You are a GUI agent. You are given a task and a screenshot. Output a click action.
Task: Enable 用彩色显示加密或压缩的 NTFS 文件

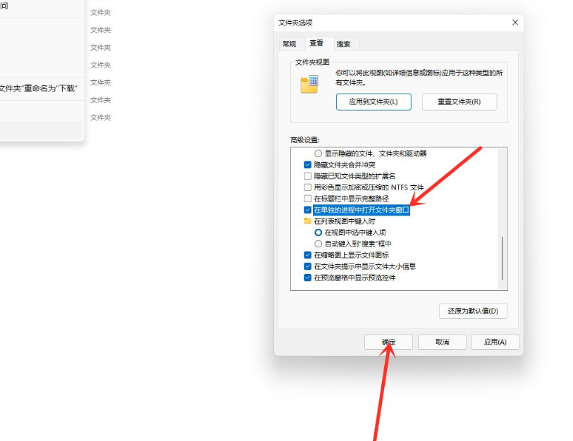point(307,187)
